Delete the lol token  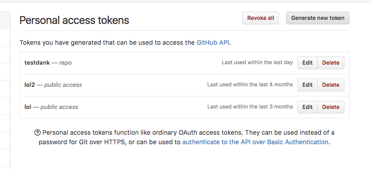(x=331, y=107)
